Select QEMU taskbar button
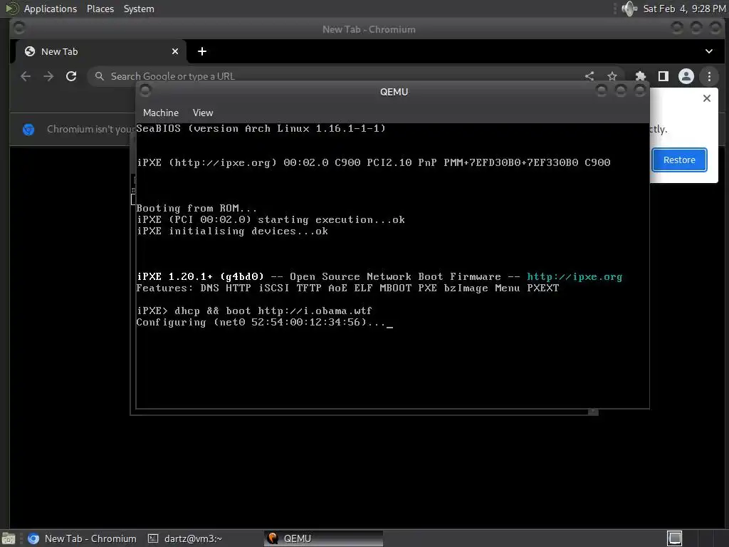Screen dimensions: 729x547 coord(324,538)
